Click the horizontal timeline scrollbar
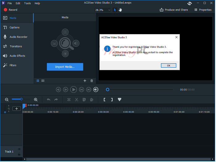 pyautogui.click(x=118, y=160)
